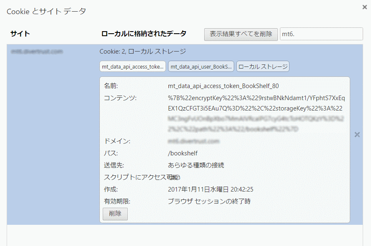Click the creation date 2017年1月11日水曜日 20:42:25
371x246 pixels.
(x=210, y=189)
